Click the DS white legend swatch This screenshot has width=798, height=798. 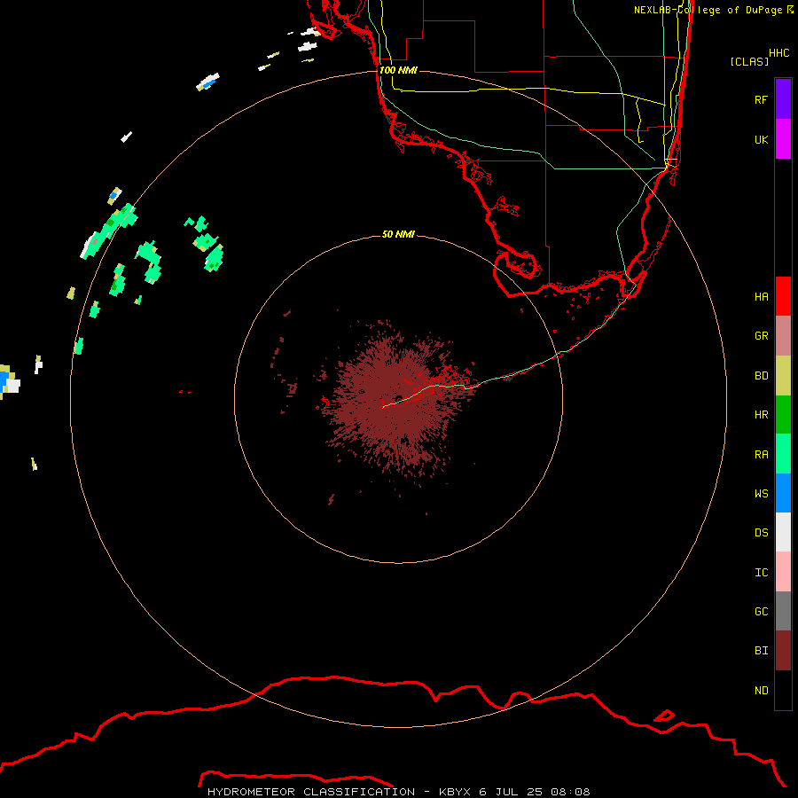[x=783, y=532]
